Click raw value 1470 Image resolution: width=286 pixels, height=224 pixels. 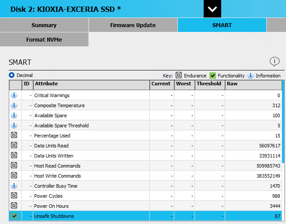click(x=275, y=186)
